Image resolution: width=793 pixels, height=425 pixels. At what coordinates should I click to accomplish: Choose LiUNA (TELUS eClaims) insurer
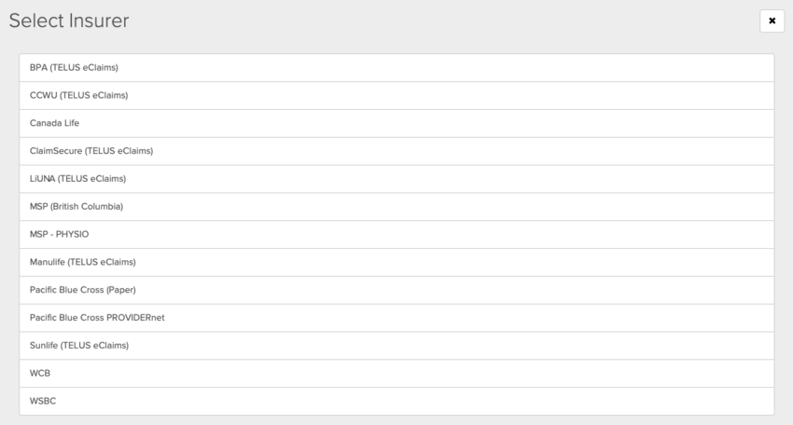tap(396, 178)
